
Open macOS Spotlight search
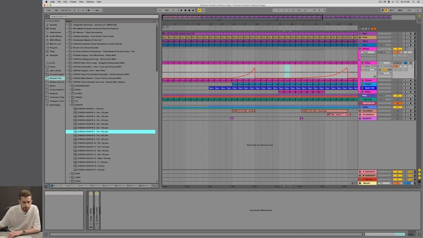coord(413,2)
